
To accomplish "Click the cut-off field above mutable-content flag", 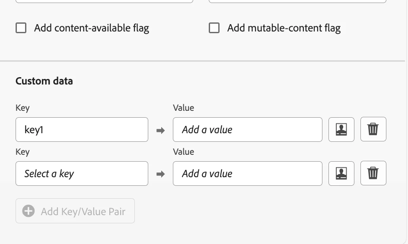I will point(297,1).
